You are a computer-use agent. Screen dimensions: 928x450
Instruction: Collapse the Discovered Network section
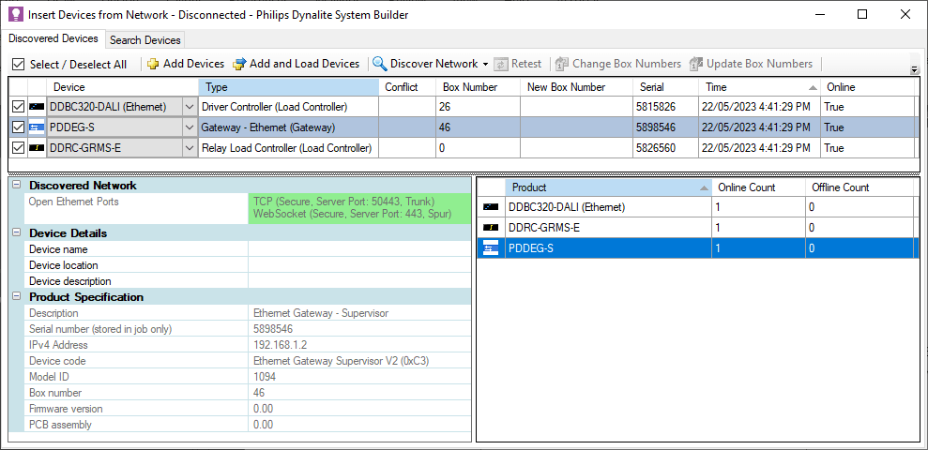pyautogui.click(x=16, y=186)
